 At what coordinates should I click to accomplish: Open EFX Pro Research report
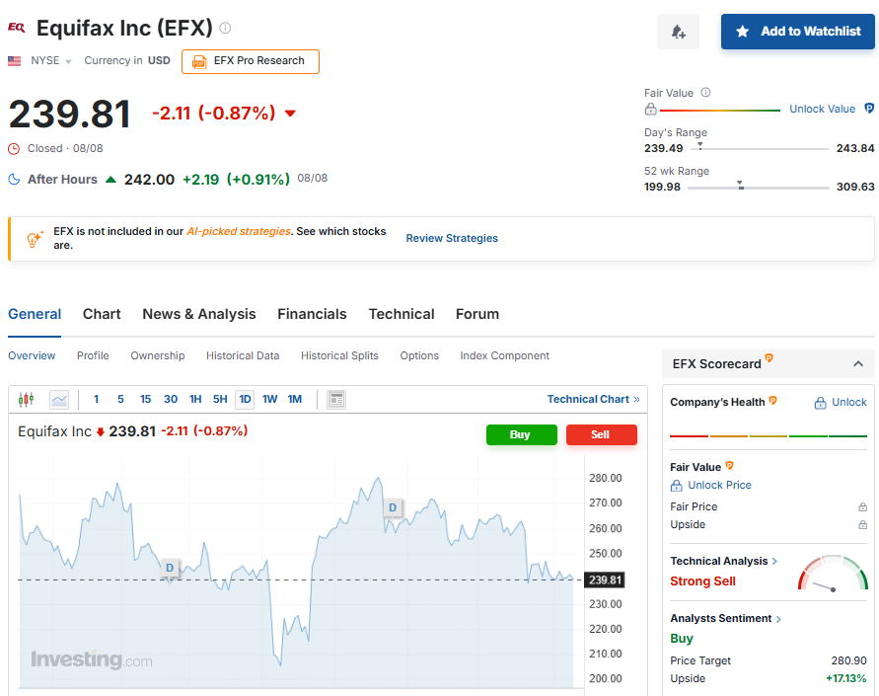tap(250, 61)
